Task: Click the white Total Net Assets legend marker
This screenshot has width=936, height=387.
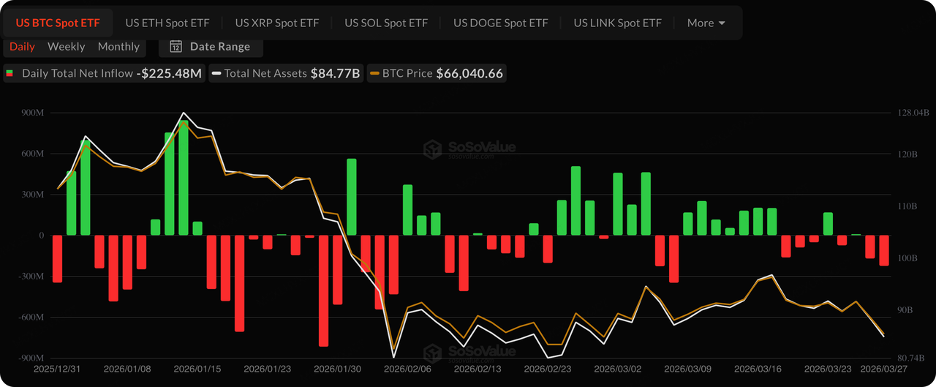Action: click(x=216, y=73)
